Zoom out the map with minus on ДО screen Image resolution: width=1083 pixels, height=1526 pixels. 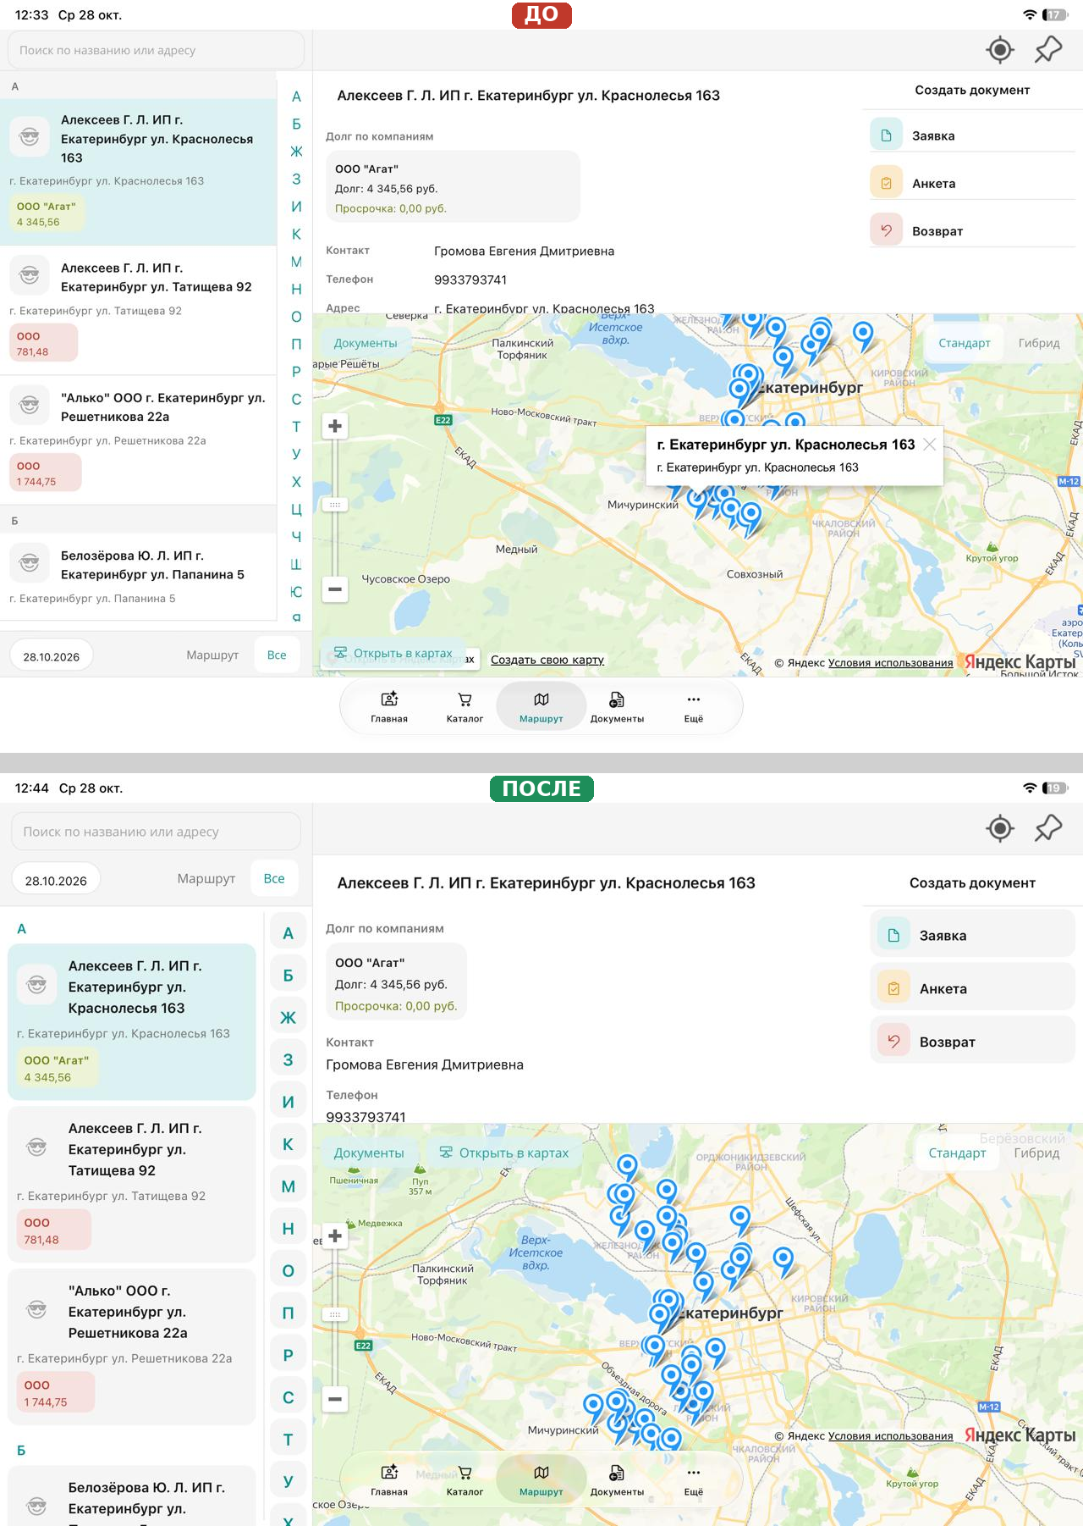click(335, 589)
